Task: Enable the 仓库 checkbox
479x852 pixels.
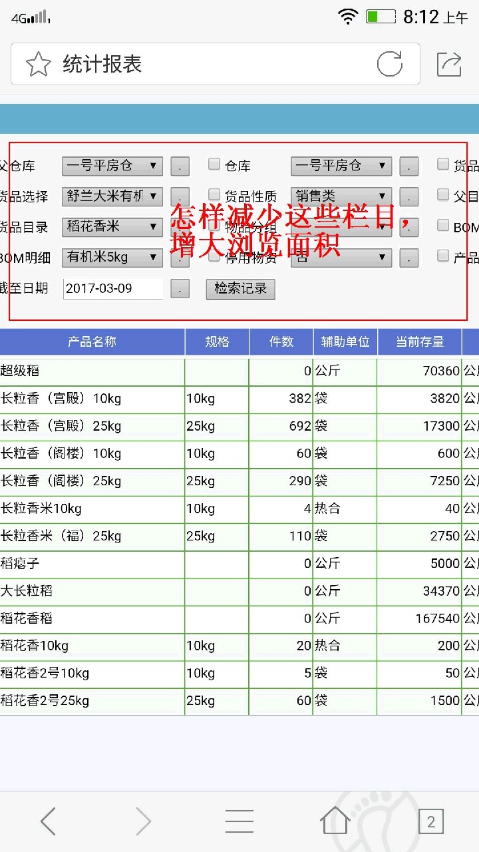Action: coord(214,164)
